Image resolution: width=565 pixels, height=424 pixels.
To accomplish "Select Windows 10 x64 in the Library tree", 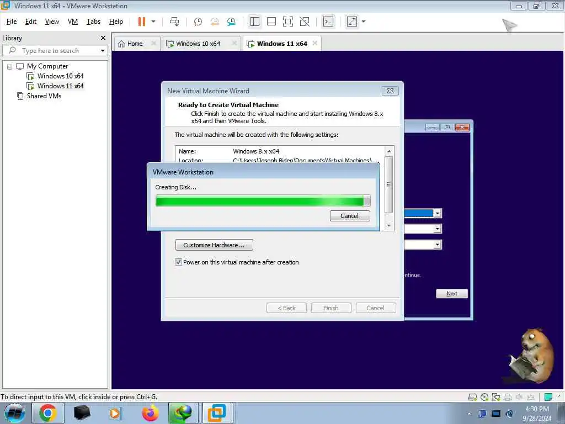I will pyautogui.click(x=60, y=76).
